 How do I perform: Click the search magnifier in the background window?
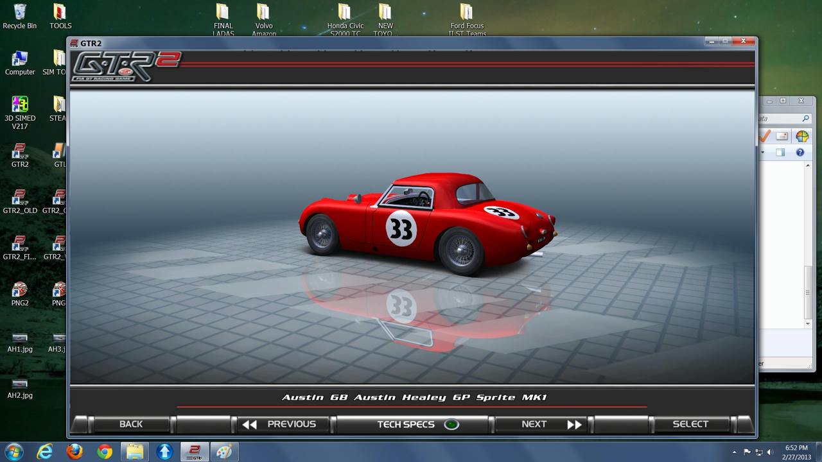[805, 119]
